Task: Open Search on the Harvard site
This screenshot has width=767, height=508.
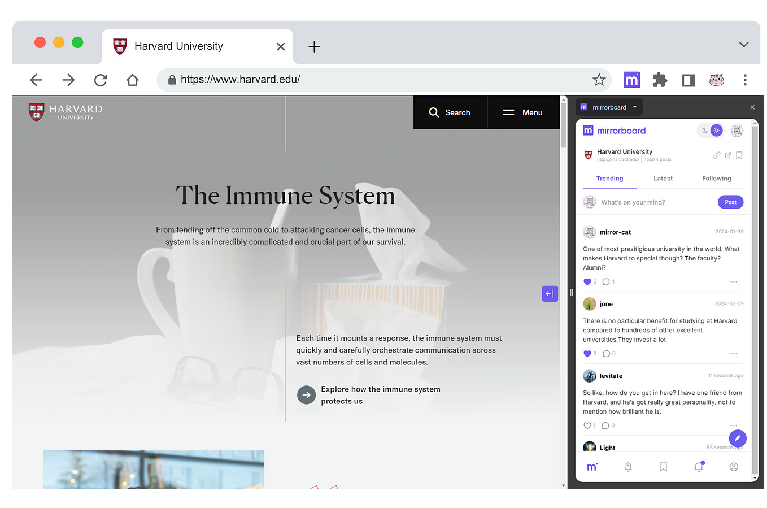Action: click(450, 112)
